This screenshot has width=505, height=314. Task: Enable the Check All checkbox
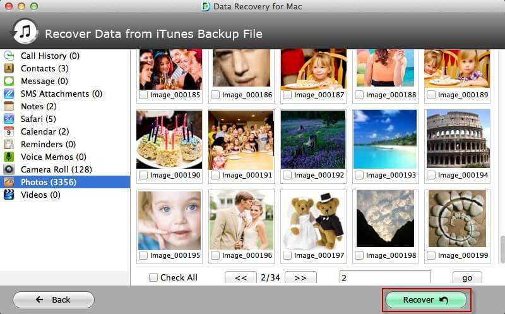tap(153, 277)
